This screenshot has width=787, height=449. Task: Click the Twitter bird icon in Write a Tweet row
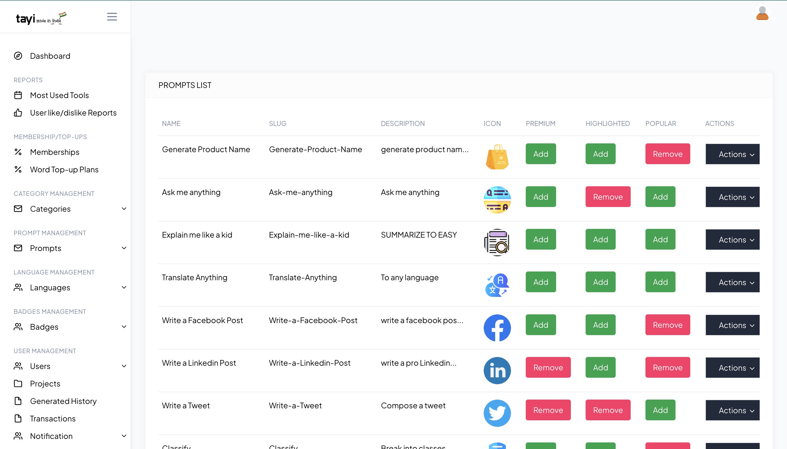(x=497, y=413)
